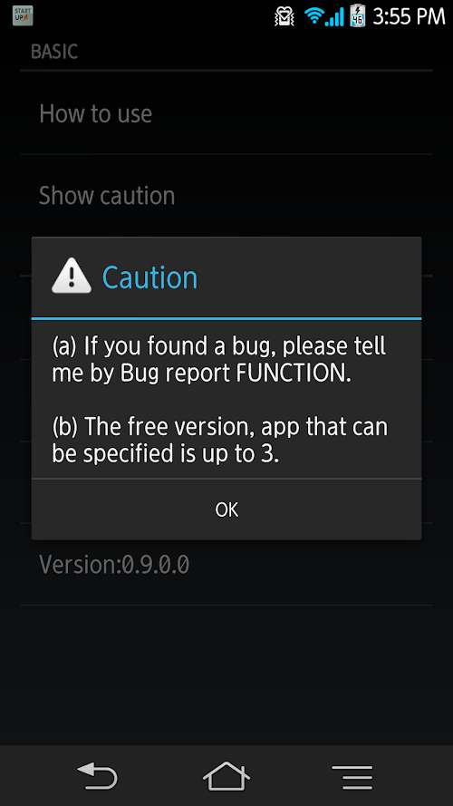Tap the bug report message paragraph (a)
Screen dimensions: 453x806
(219, 360)
